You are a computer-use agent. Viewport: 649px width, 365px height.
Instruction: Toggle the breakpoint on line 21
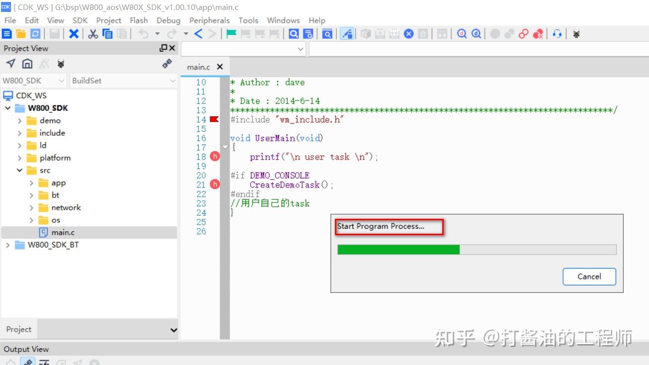[214, 184]
